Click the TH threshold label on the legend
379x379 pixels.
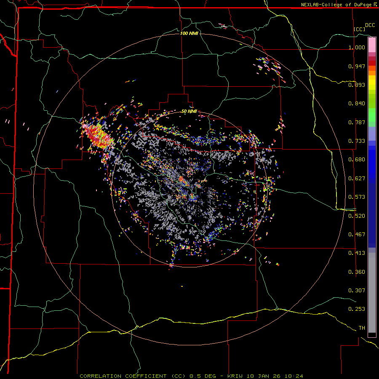coord(362,328)
